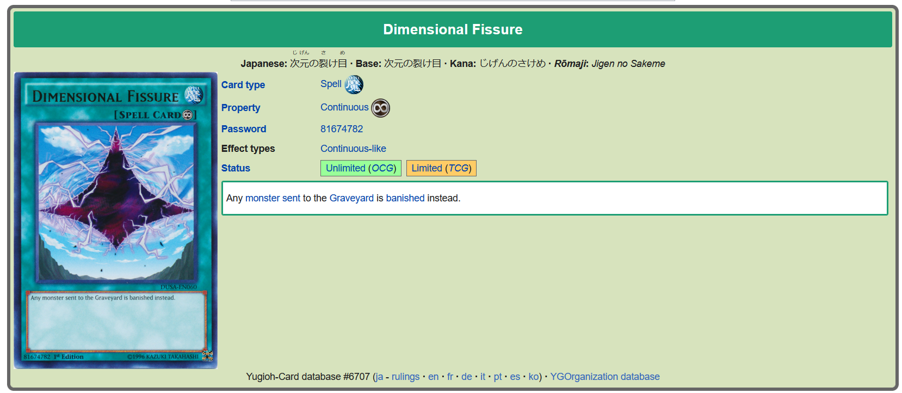
Task: Click the Status label link
Action: click(x=236, y=168)
